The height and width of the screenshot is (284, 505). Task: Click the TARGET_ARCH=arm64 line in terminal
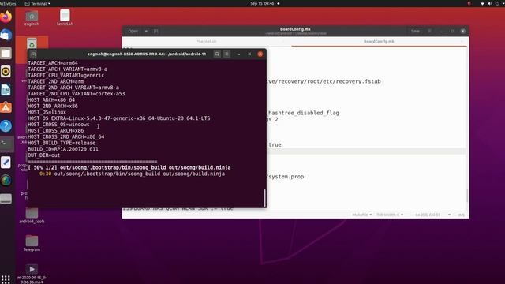53,63
